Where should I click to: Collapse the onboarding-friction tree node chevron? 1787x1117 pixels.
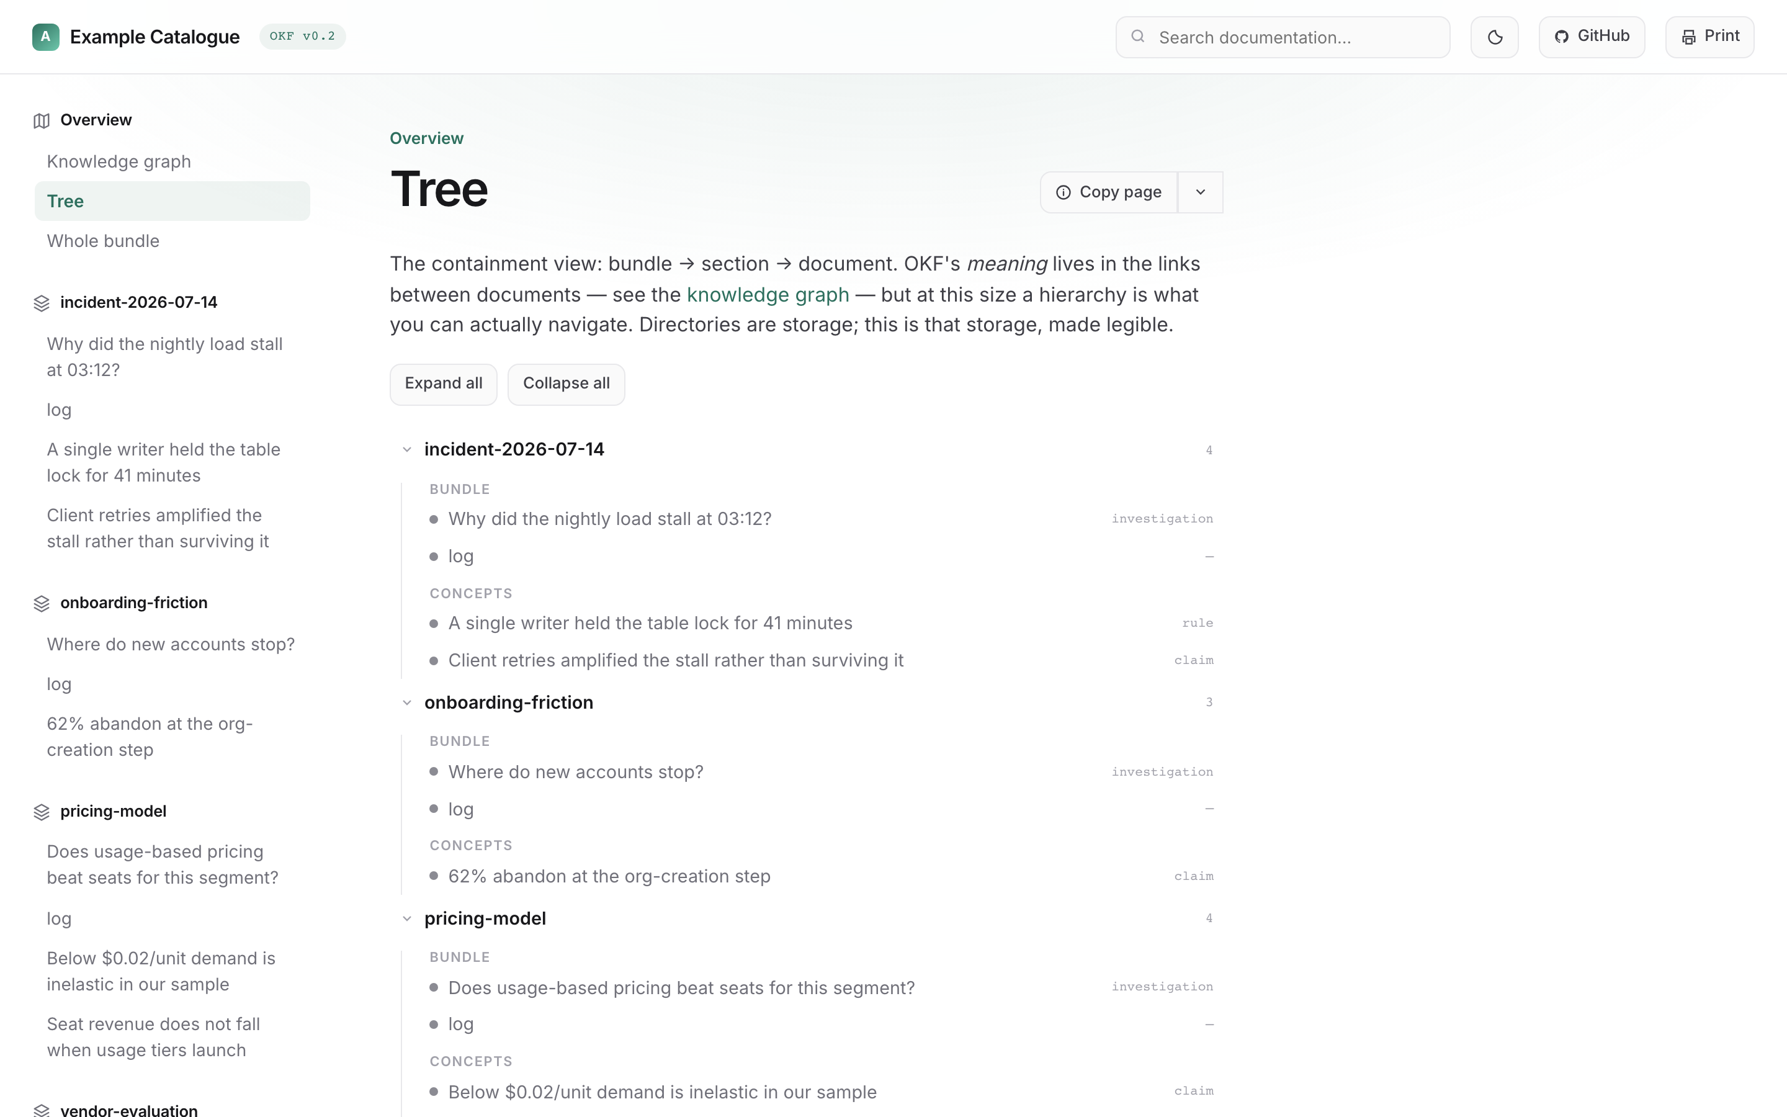[x=407, y=702]
